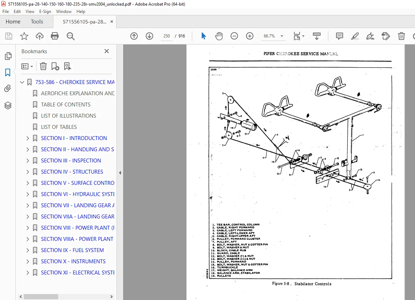The width and height of the screenshot is (415, 300).
Task: Toggle the Page Thumbnails panel
Action: point(8,56)
